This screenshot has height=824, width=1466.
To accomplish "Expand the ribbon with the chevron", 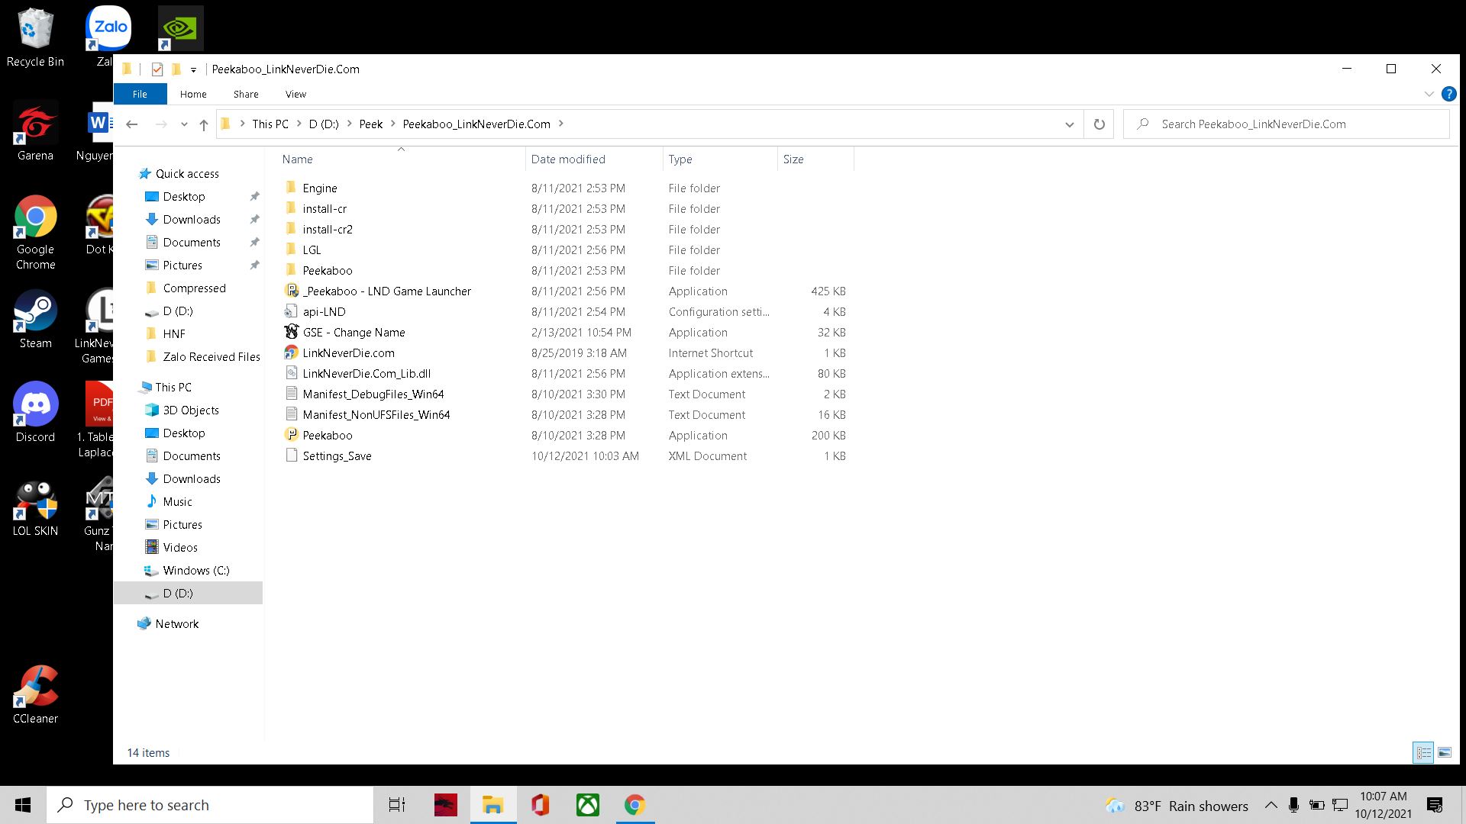I will tap(1429, 95).
